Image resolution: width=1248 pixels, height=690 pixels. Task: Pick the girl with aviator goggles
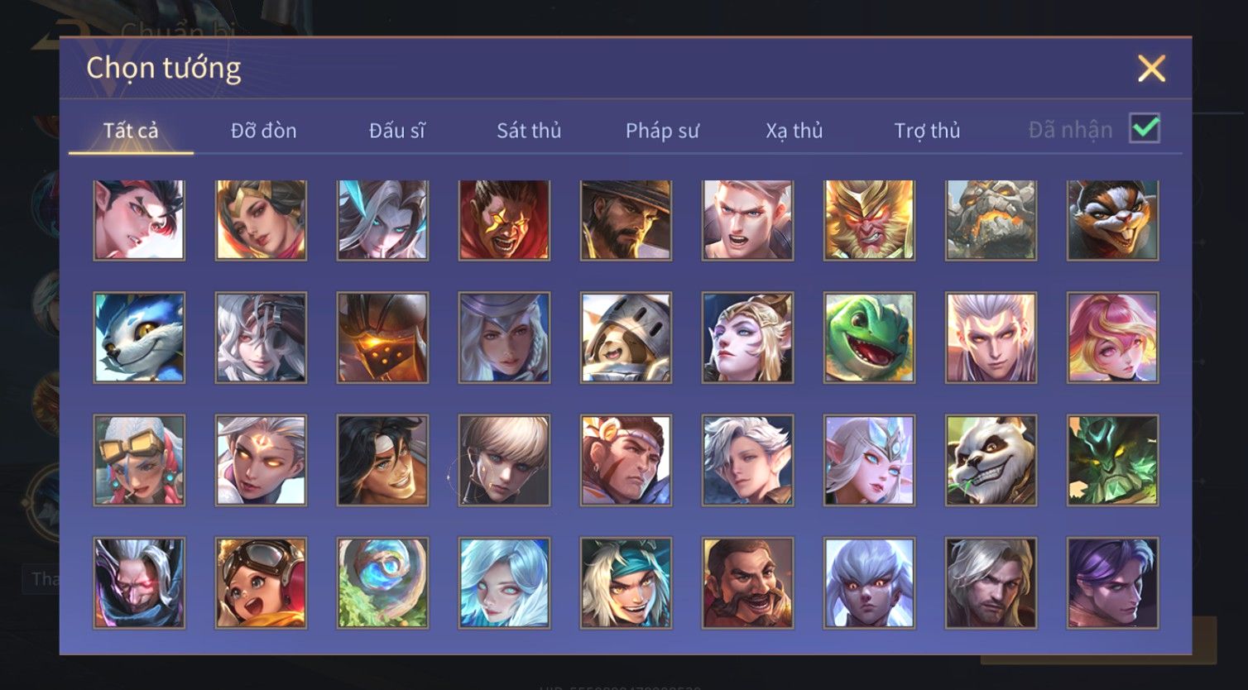pos(261,582)
